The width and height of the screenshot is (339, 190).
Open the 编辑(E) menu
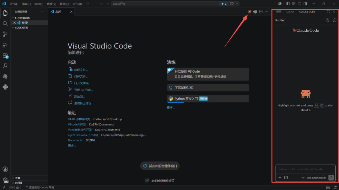point(26,4)
